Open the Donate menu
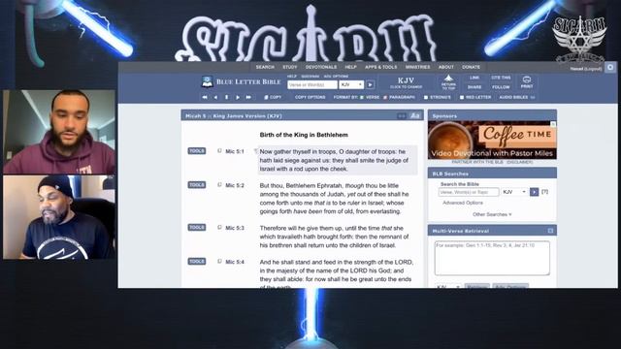Viewport: 621px width, 349px height. pyautogui.click(x=471, y=67)
